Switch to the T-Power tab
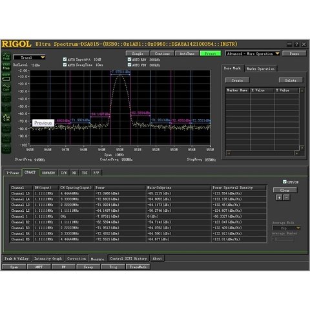Image resolution: width=310 pixels, height=310 pixels. click(13, 172)
